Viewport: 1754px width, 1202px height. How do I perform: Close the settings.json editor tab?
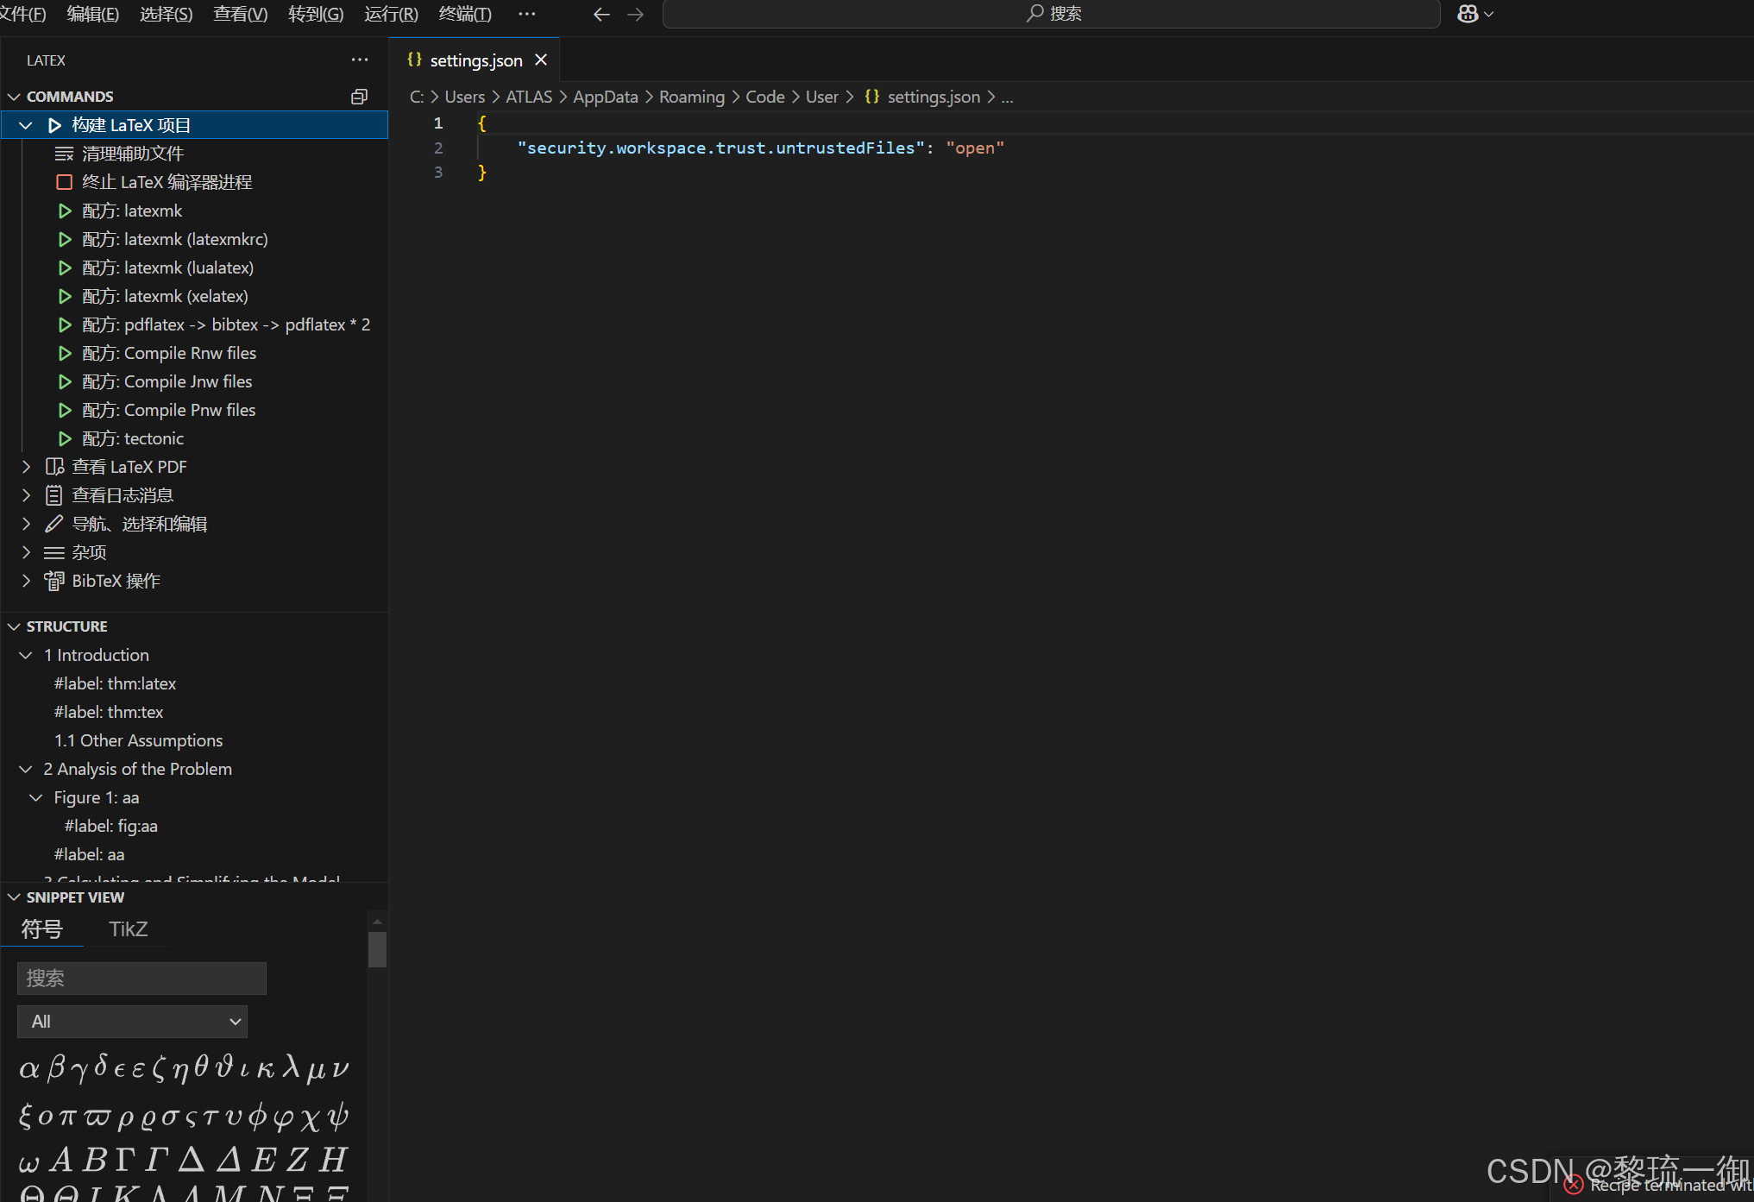click(541, 60)
